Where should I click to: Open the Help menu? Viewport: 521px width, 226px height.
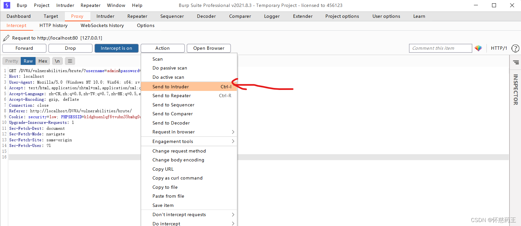(x=137, y=5)
